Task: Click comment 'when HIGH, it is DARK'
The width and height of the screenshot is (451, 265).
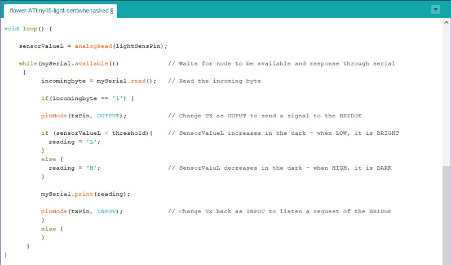Action: tap(352, 168)
